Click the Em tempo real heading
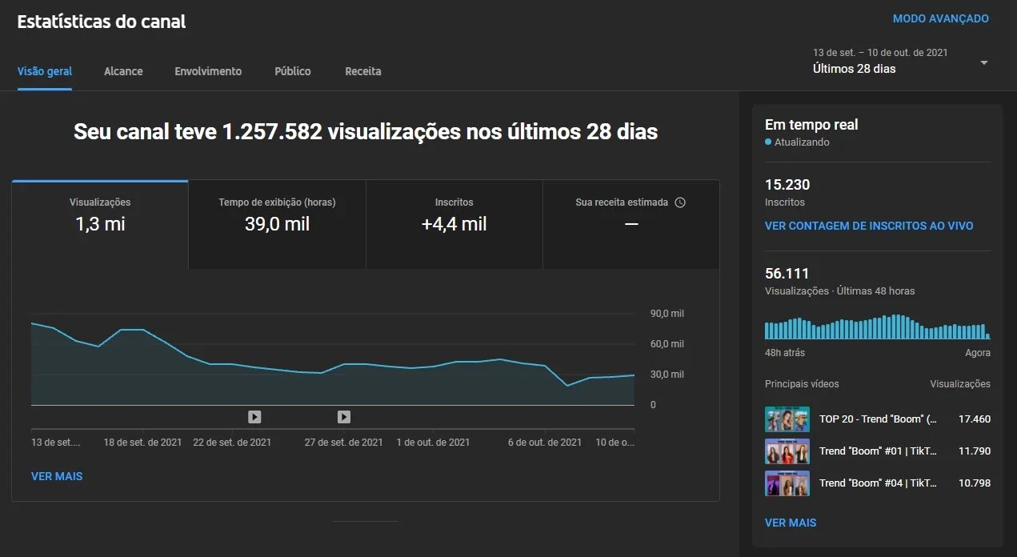Viewport: 1017px width, 557px height. 811,125
